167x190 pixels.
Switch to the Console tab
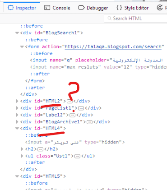point(57,8)
